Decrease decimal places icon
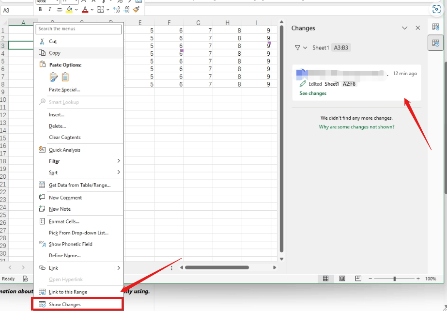Image resolution: width=447 pixels, height=311 pixels. (x=126, y=9)
